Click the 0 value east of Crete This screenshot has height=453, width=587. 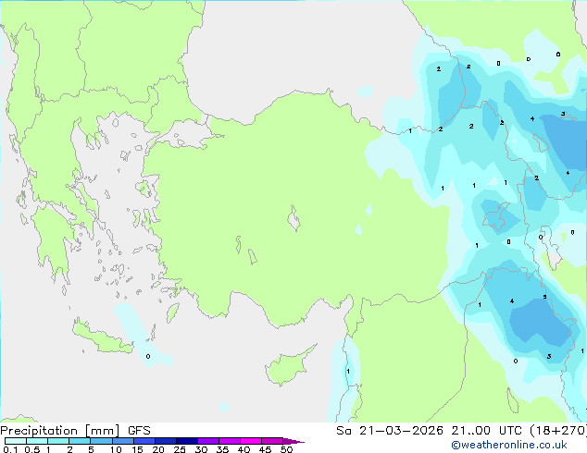(148, 356)
